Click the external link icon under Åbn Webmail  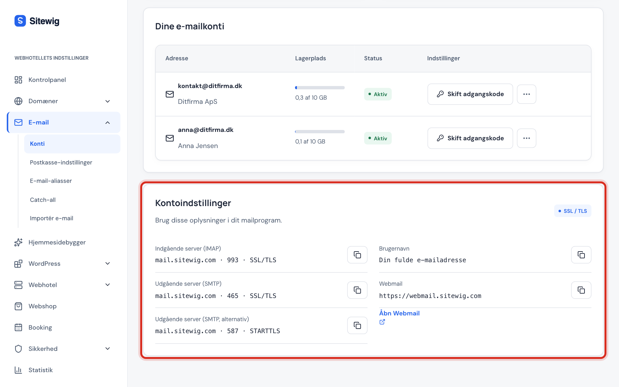[x=382, y=322]
